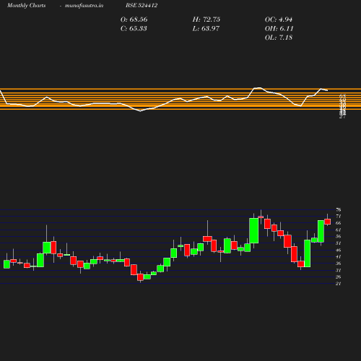Click the close value 'C: 65.33'

[x=134, y=29]
